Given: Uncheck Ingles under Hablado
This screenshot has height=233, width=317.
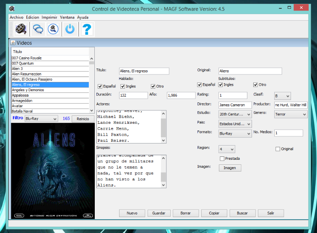Looking at the screenshot, I should pos(123,87).
